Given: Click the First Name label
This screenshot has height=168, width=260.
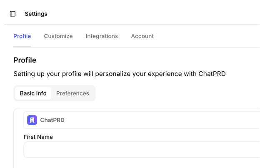Looking at the screenshot, I should (x=38, y=137).
